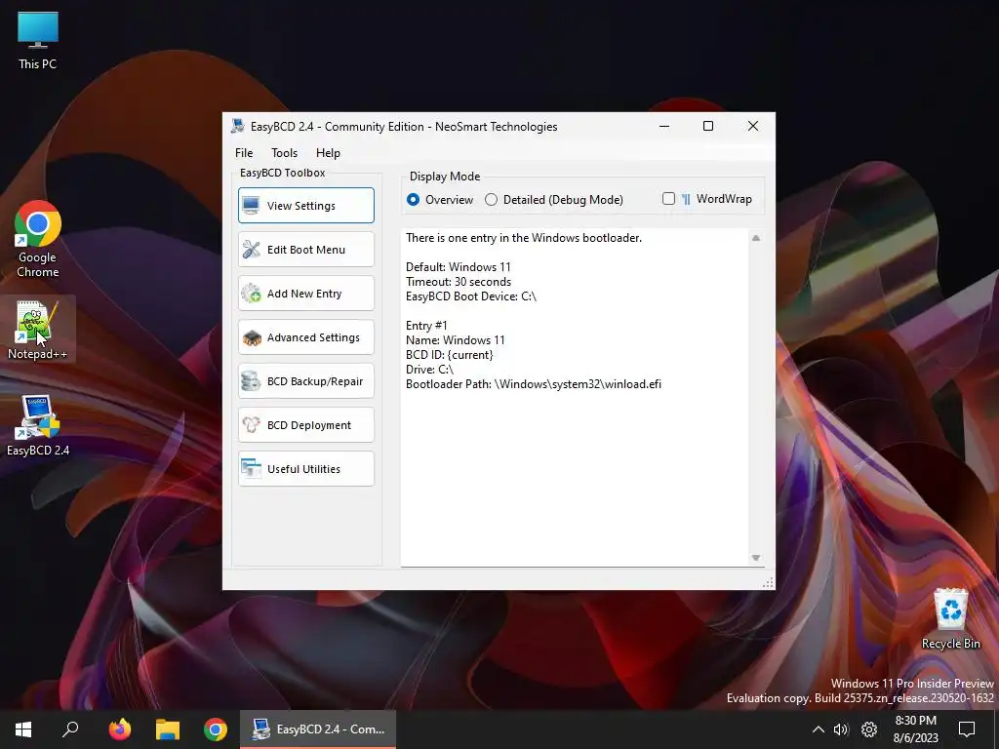Select Detailed (Debug Mode) radio button
This screenshot has height=749, width=999.
click(x=554, y=199)
